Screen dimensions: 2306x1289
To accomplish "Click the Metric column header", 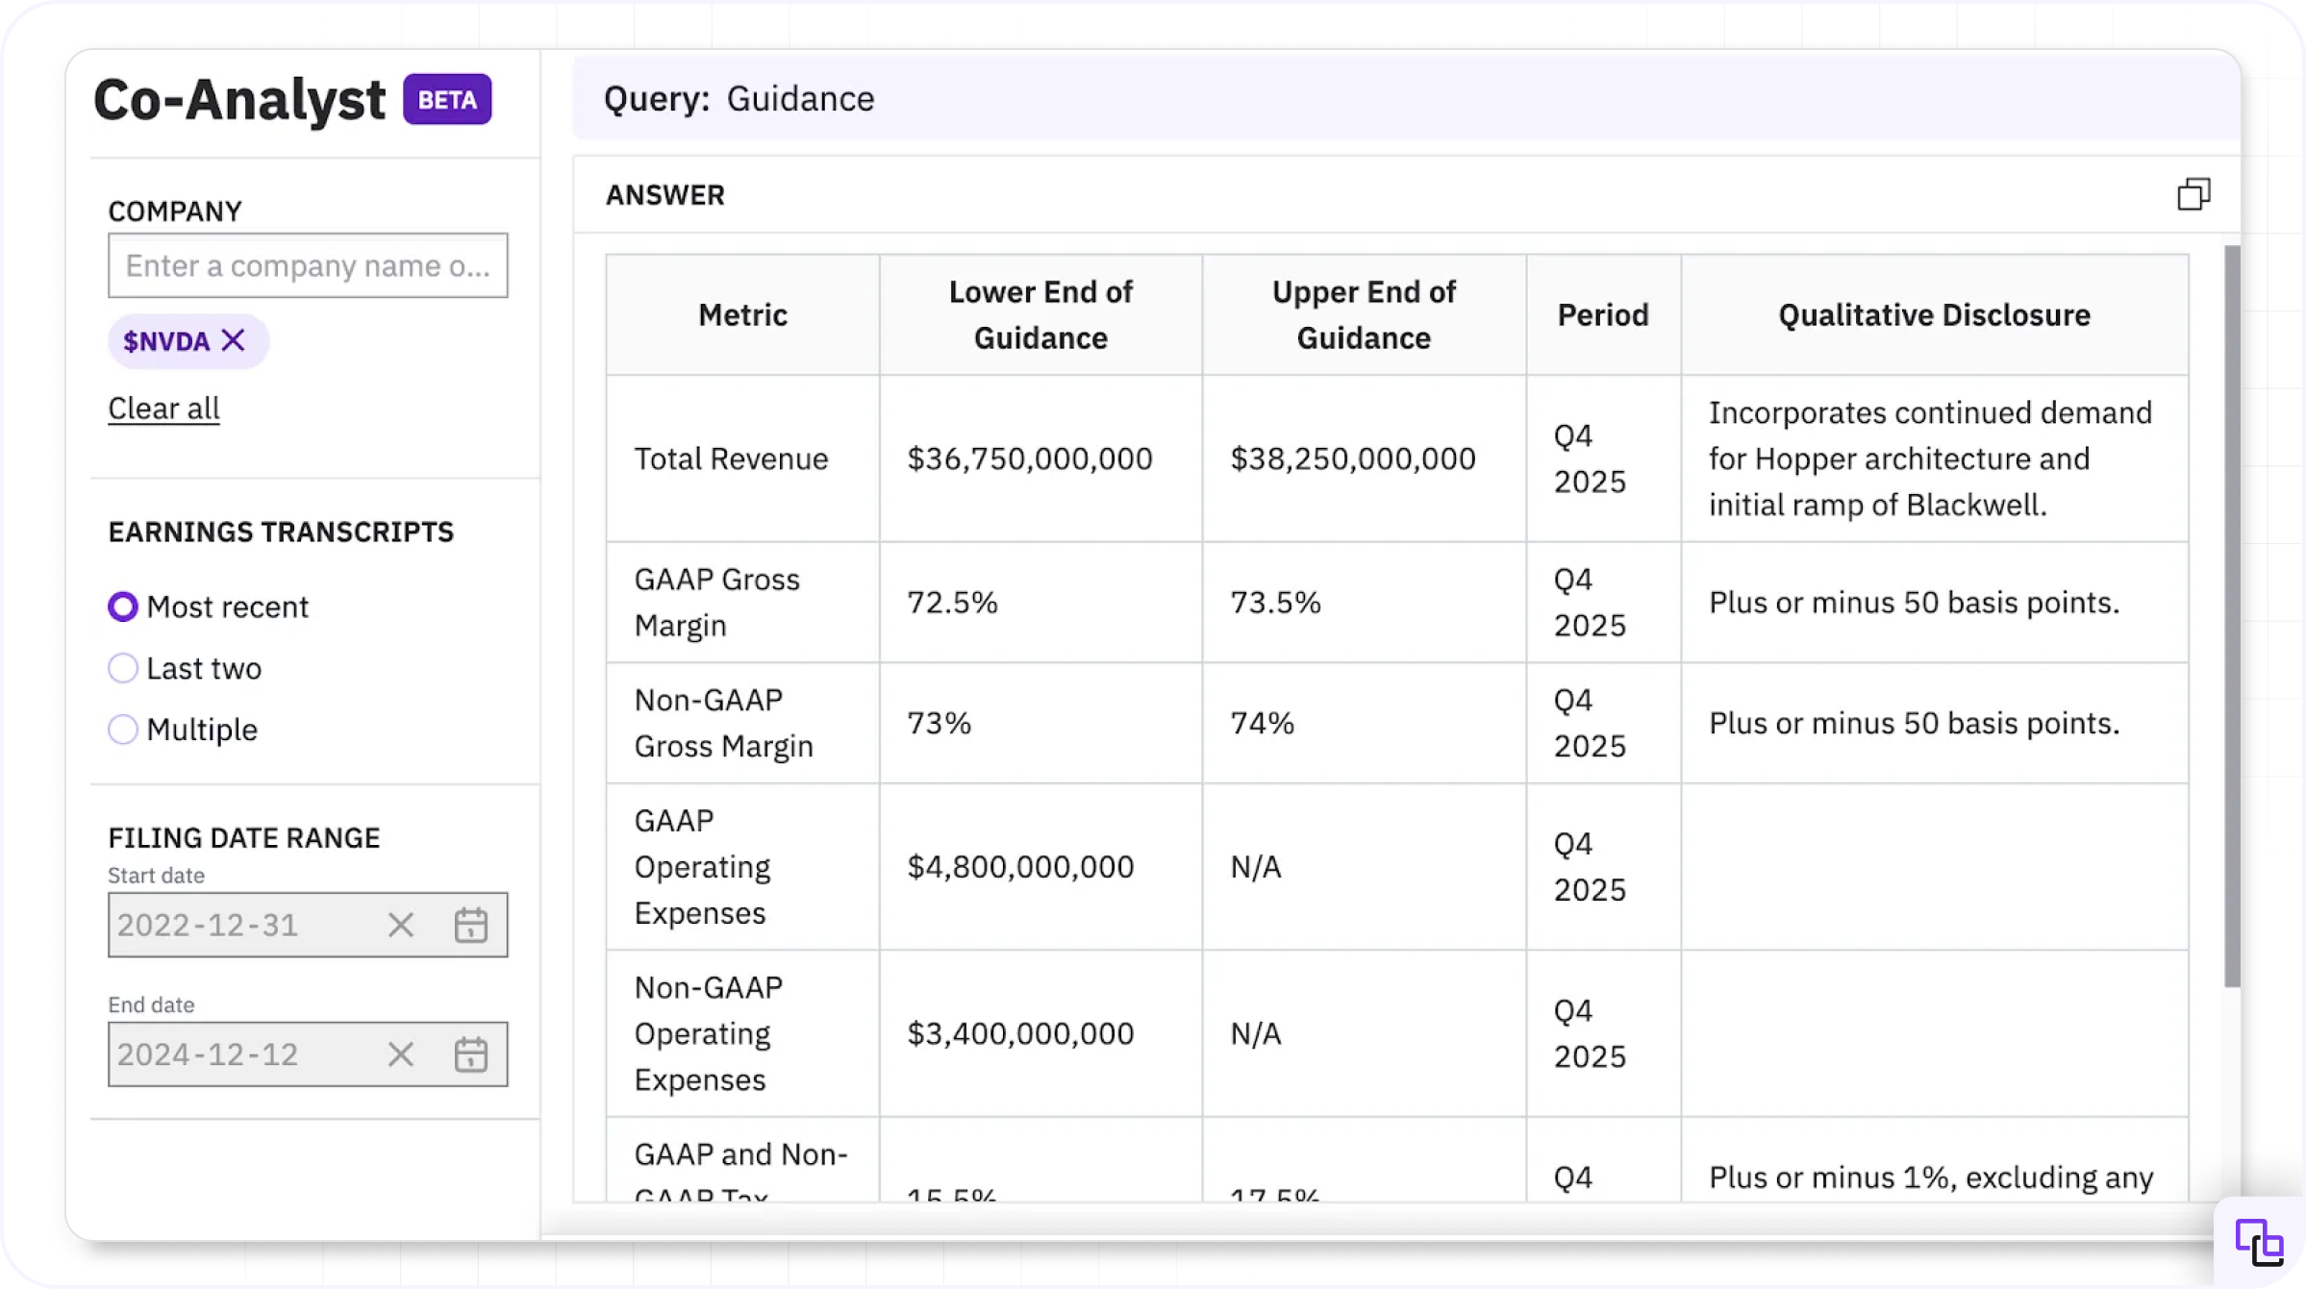I will click(742, 315).
